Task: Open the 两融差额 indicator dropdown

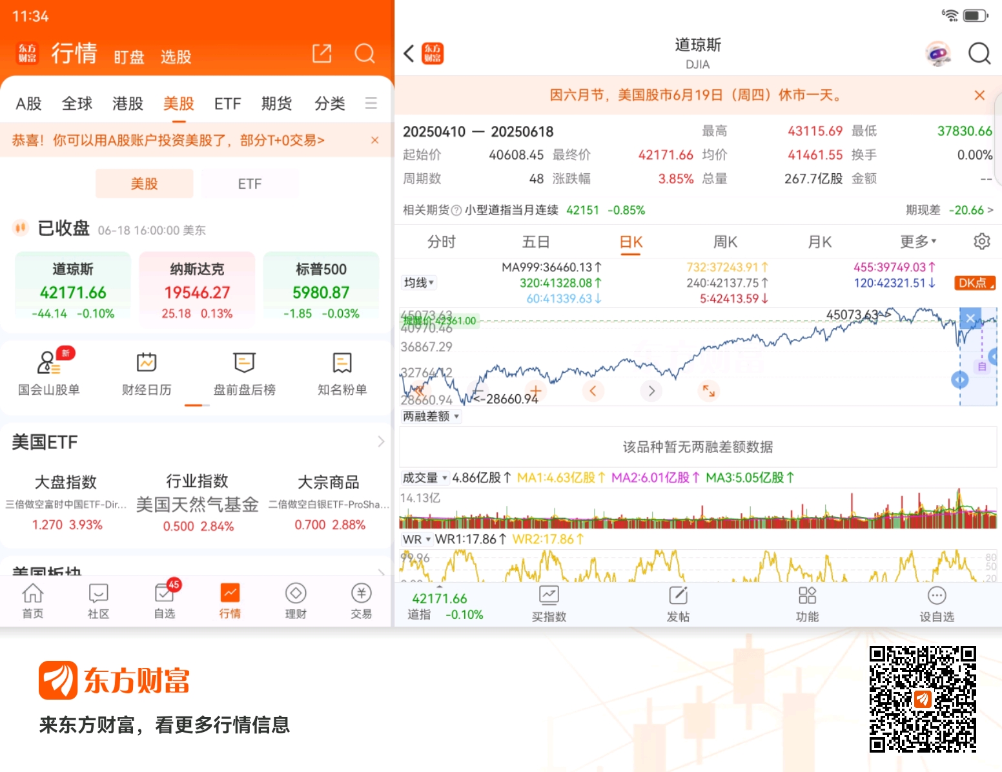Action: [431, 417]
